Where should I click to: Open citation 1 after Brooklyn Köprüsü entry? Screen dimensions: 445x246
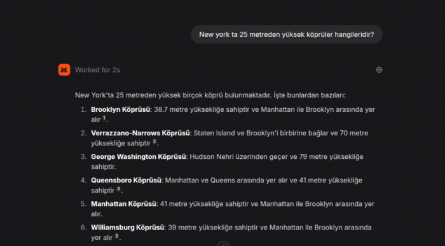(104, 118)
